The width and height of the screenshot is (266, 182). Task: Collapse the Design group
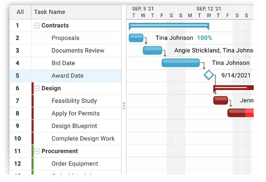pyautogui.click(x=37, y=88)
